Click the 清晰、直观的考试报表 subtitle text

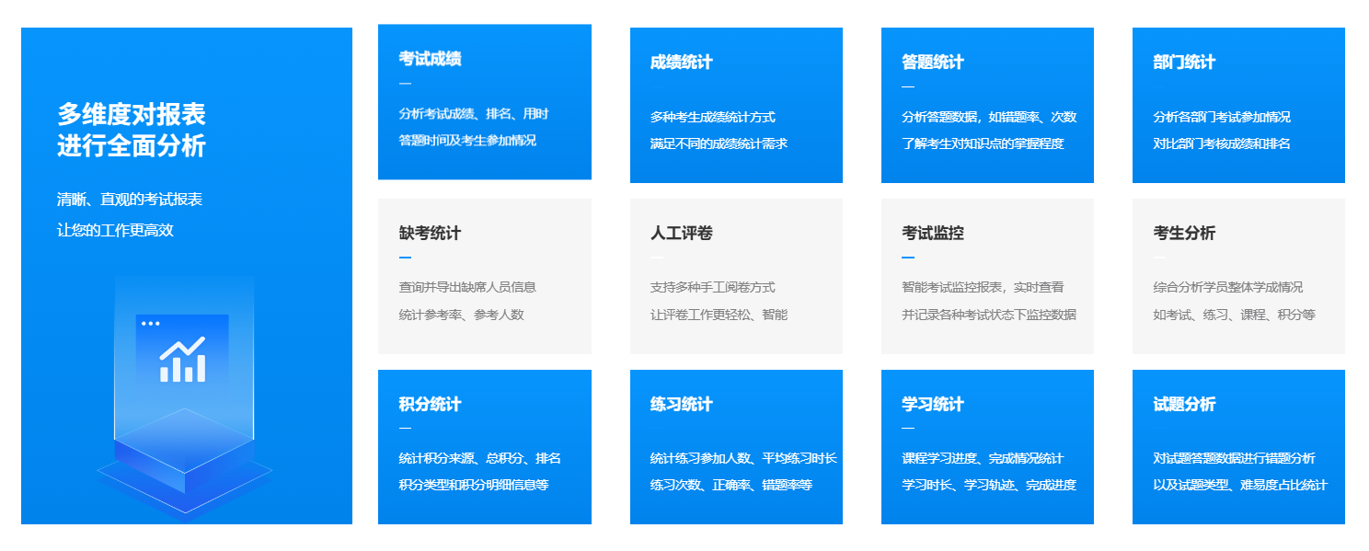click(130, 200)
